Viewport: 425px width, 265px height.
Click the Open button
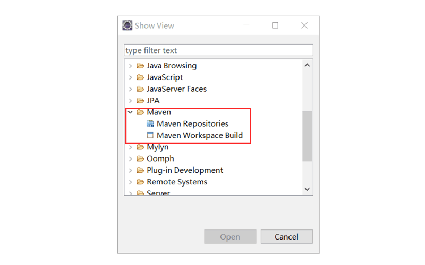(230, 237)
